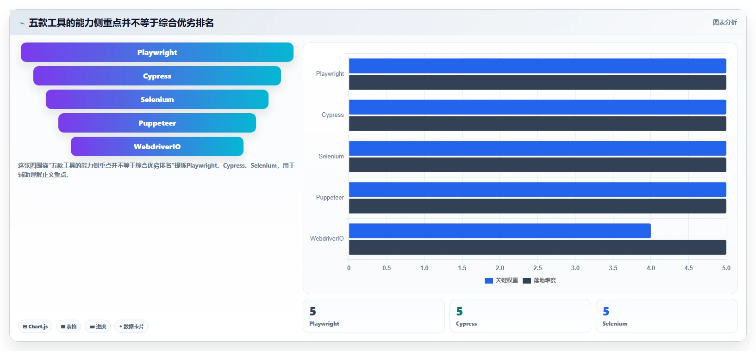The image size is (756, 351).
Task: Toggle the 关键权重 legend item
Action: point(501,280)
